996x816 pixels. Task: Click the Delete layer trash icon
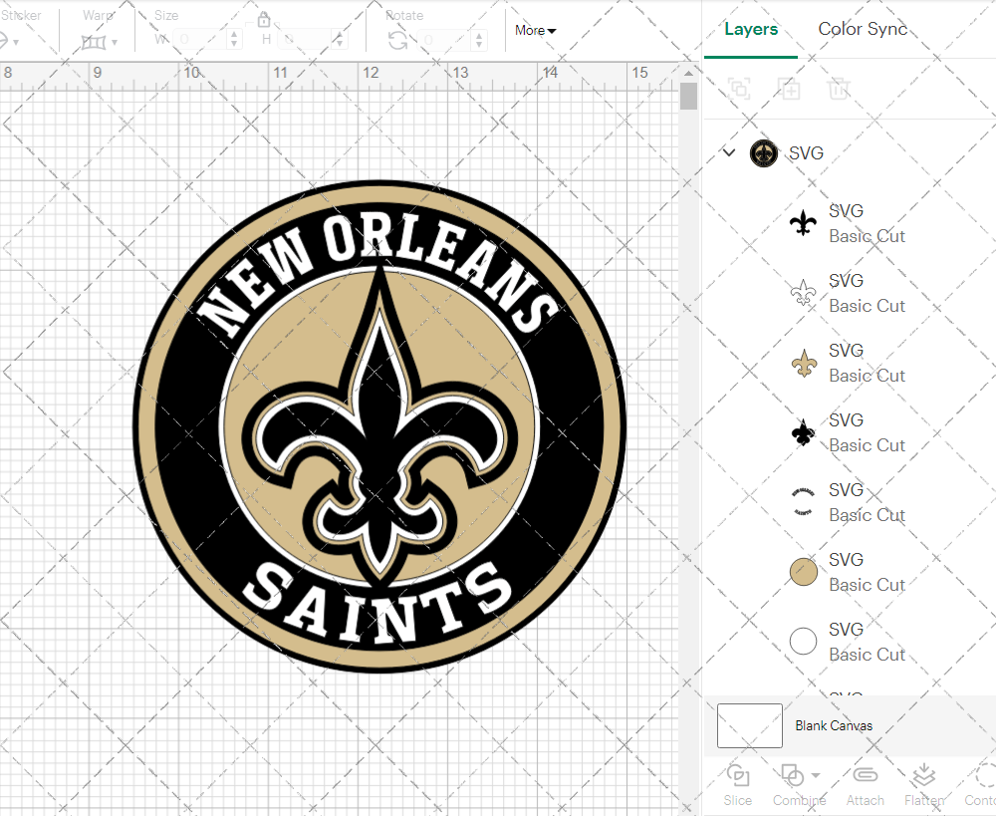tap(839, 89)
